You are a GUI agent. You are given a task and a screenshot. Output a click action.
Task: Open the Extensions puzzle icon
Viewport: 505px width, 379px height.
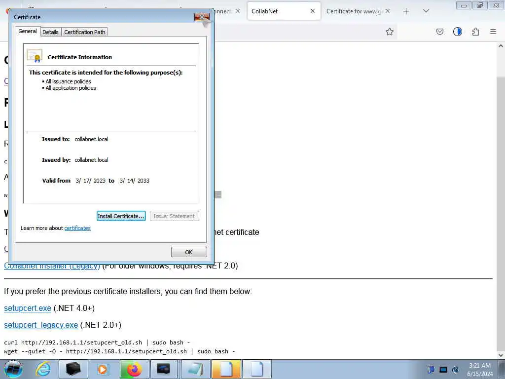pyautogui.click(x=476, y=32)
